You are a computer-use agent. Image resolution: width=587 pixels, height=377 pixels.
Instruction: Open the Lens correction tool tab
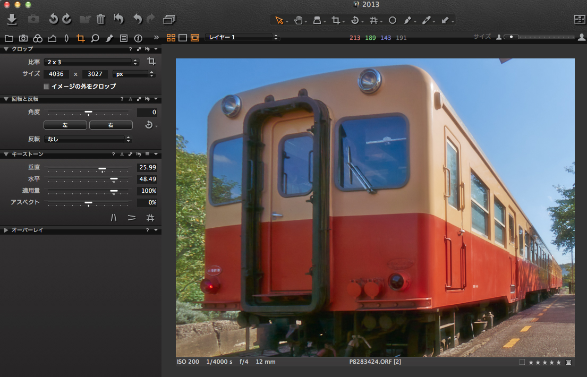coord(66,38)
